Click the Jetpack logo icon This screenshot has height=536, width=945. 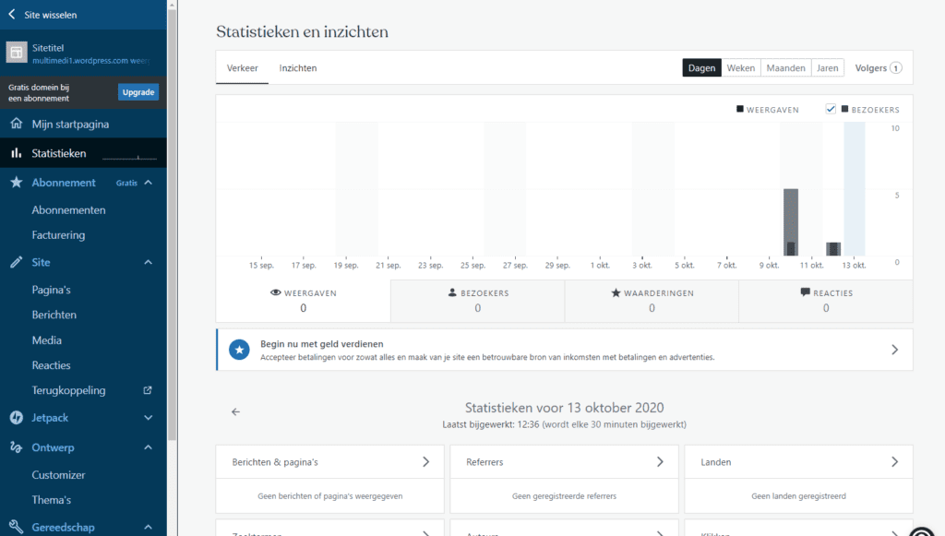pos(17,417)
